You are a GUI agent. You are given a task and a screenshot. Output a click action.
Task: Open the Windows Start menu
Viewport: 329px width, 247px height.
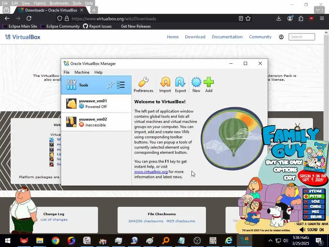[8, 241]
